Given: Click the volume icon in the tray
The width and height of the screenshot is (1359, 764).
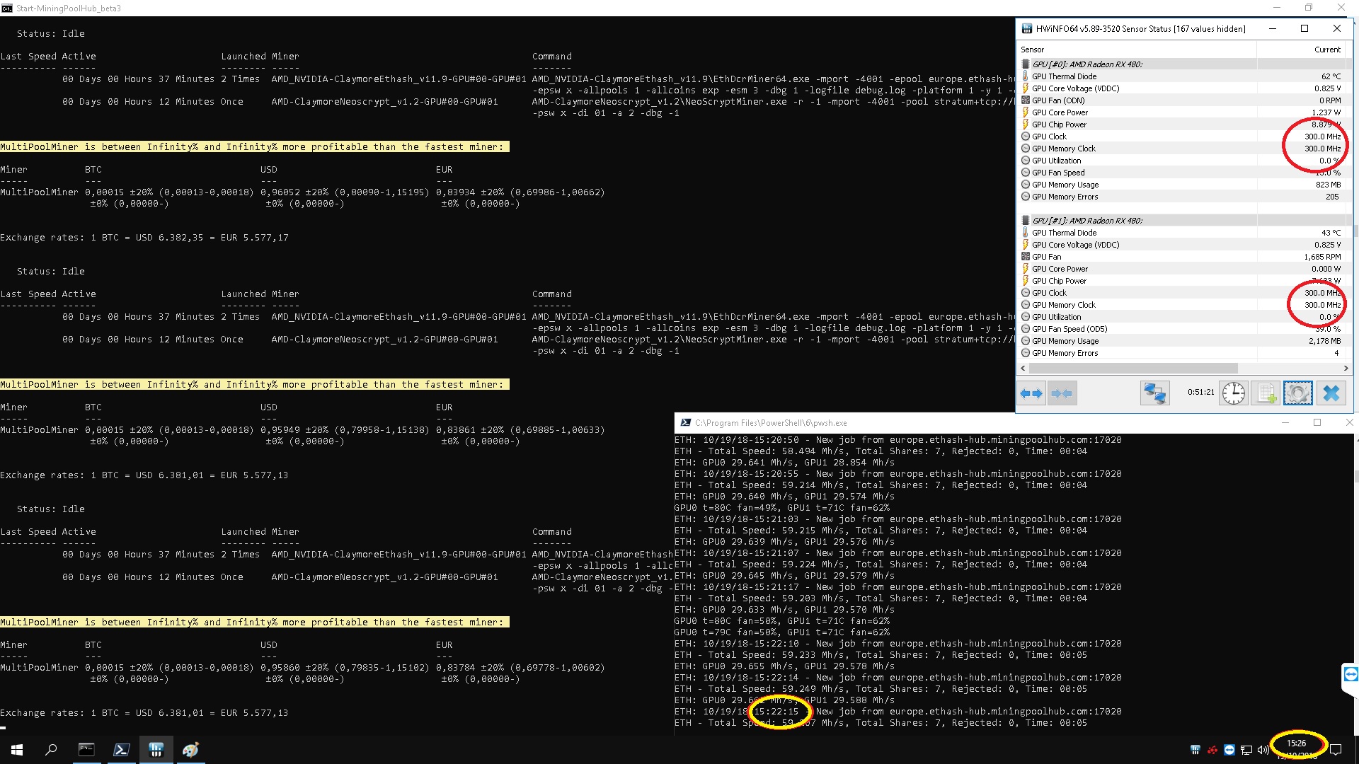Looking at the screenshot, I should [x=1263, y=750].
